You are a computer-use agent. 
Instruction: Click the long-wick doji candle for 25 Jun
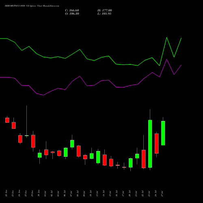27,136
